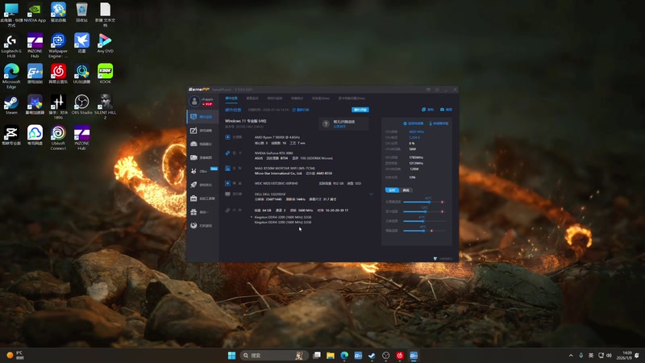Viewport: 645px width, 363px height.
Task: Click the Windows 11 64-bit OS title
Action: (x=246, y=121)
